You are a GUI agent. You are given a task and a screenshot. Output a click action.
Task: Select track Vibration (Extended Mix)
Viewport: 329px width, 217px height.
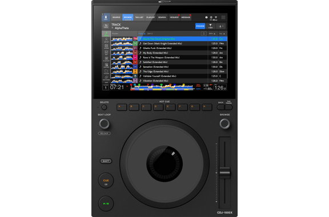click(183, 81)
